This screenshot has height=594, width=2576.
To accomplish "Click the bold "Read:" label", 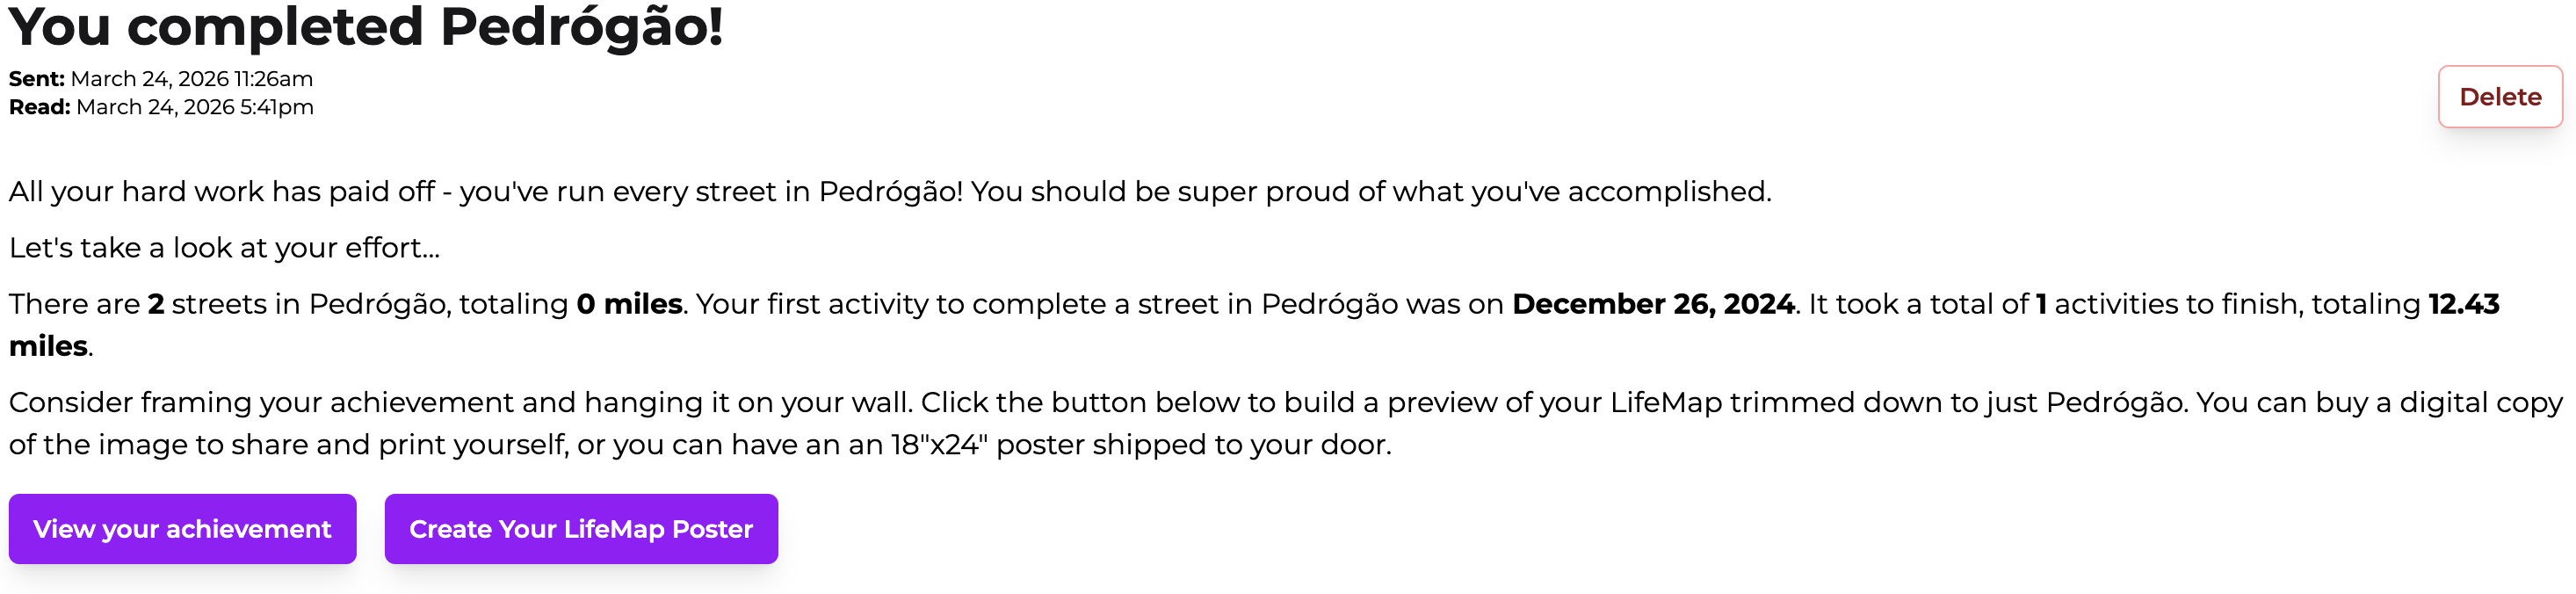I will coord(40,107).
